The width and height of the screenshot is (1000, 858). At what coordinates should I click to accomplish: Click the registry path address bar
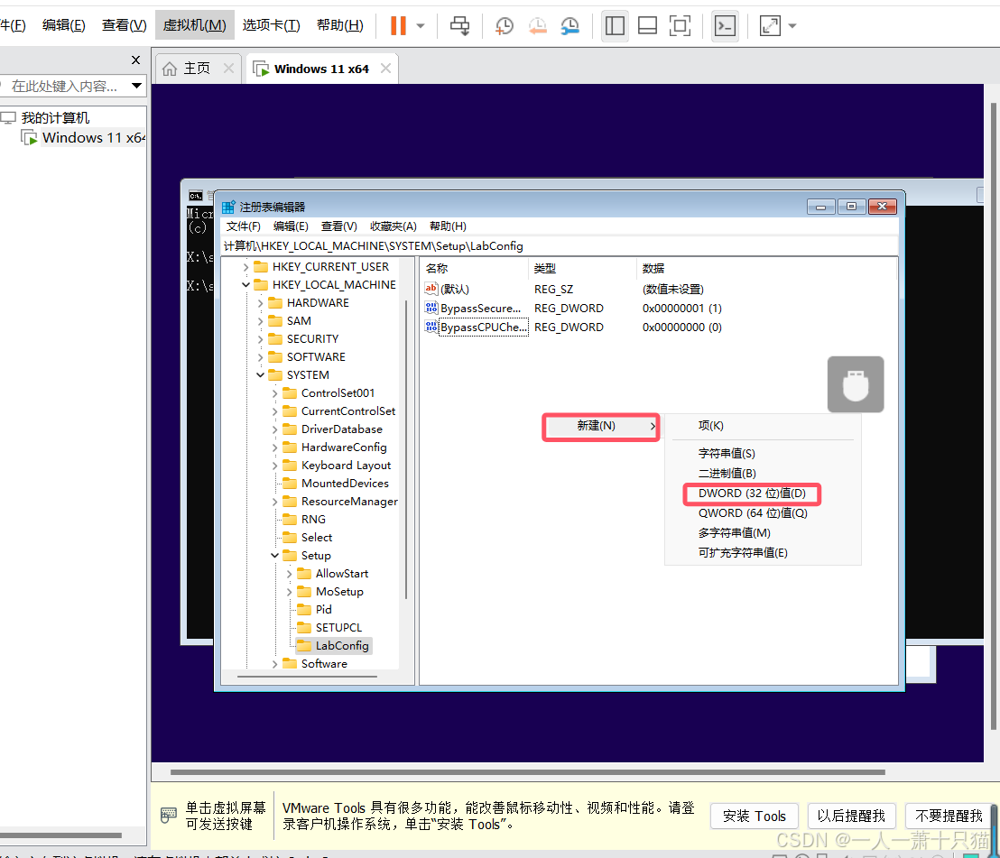pyautogui.click(x=560, y=246)
